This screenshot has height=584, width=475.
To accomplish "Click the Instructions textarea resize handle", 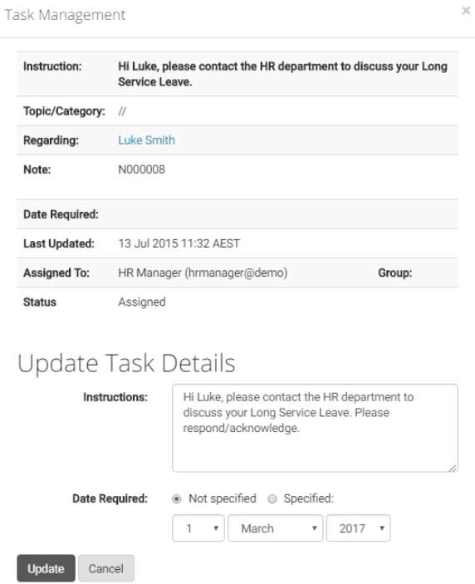I will [453, 468].
